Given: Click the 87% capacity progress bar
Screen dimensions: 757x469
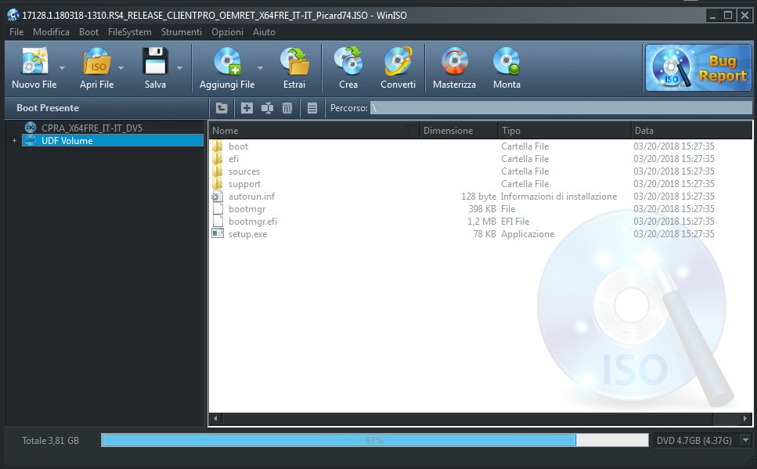Looking at the screenshot, I should [x=375, y=440].
